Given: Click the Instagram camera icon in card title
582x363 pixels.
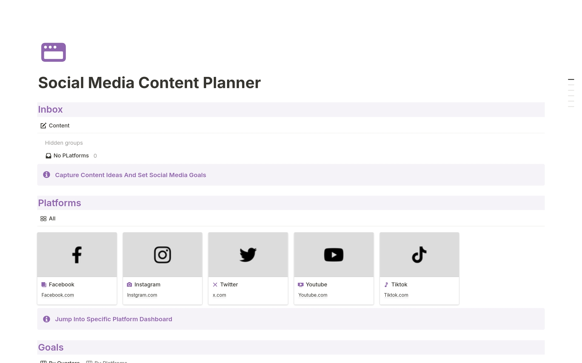Looking at the screenshot, I should point(129,285).
